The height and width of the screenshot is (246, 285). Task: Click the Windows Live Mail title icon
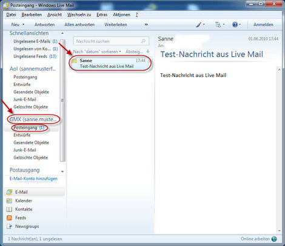click(x=5, y=5)
